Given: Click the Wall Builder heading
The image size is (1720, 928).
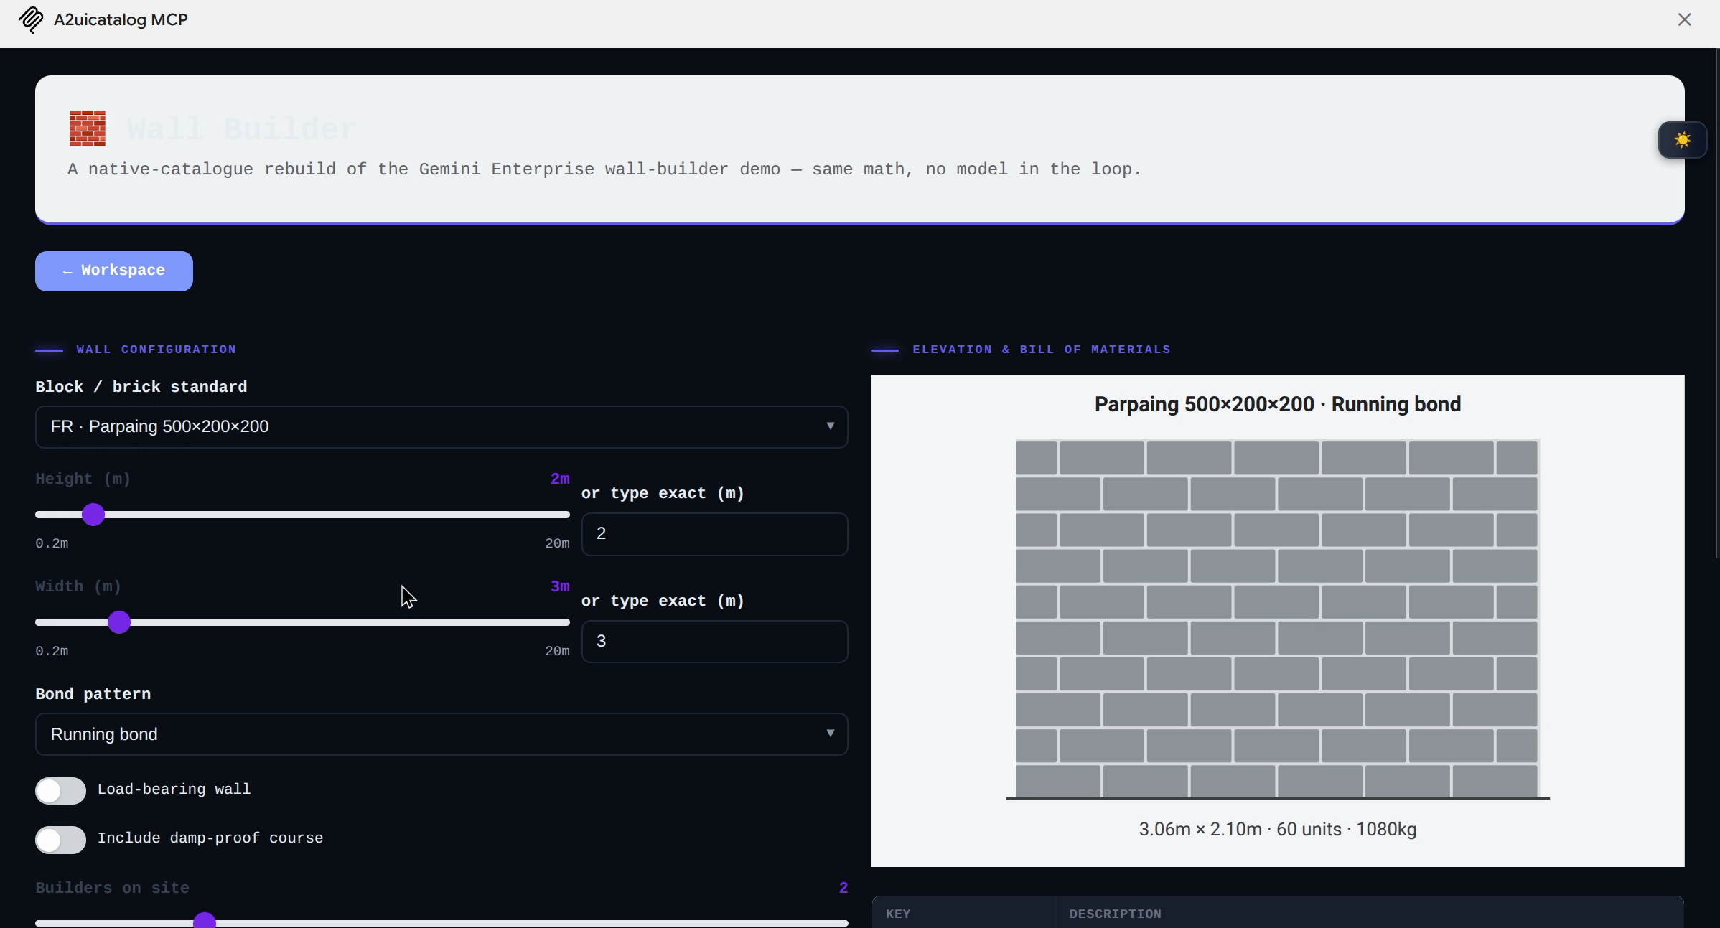Looking at the screenshot, I should [x=242, y=130].
